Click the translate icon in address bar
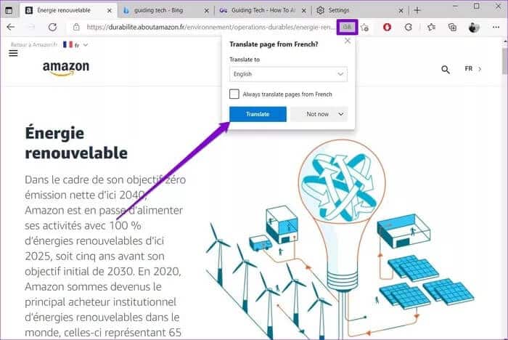Viewport: 508px width, 340px height. [347, 28]
